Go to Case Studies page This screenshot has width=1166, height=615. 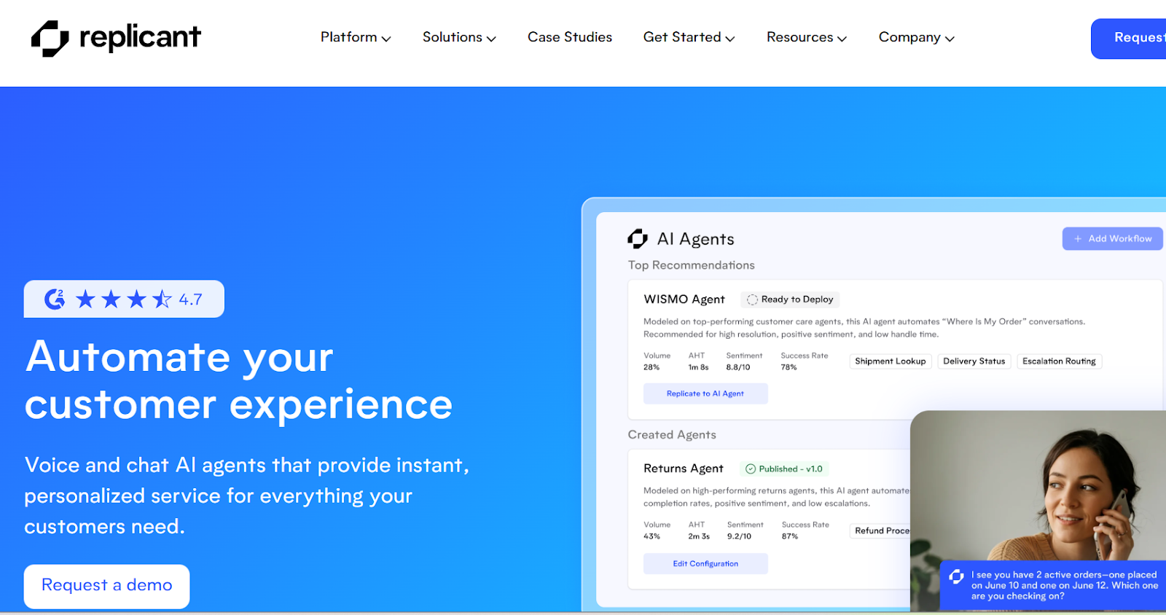click(570, 37)
